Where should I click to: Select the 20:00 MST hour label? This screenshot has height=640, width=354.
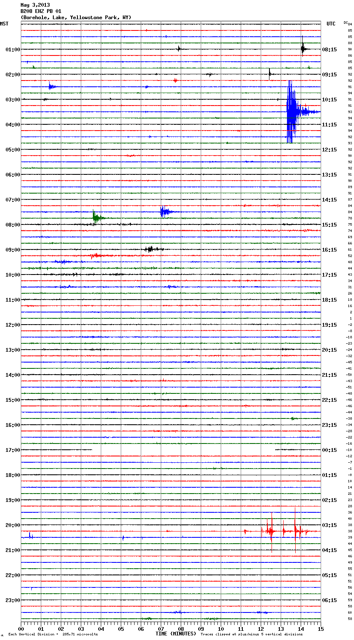[13, 525]
